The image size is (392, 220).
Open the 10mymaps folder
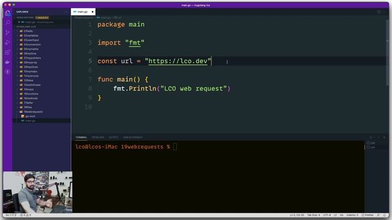30,71
